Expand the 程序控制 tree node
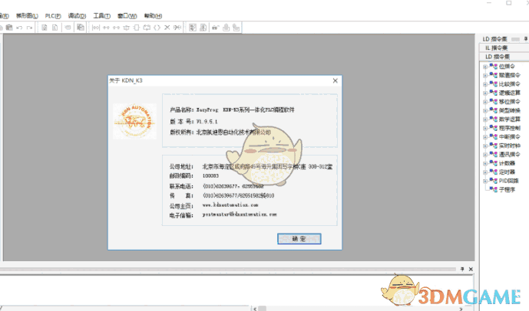The width and height of the screenshot is (529, 311). point(485,128)
